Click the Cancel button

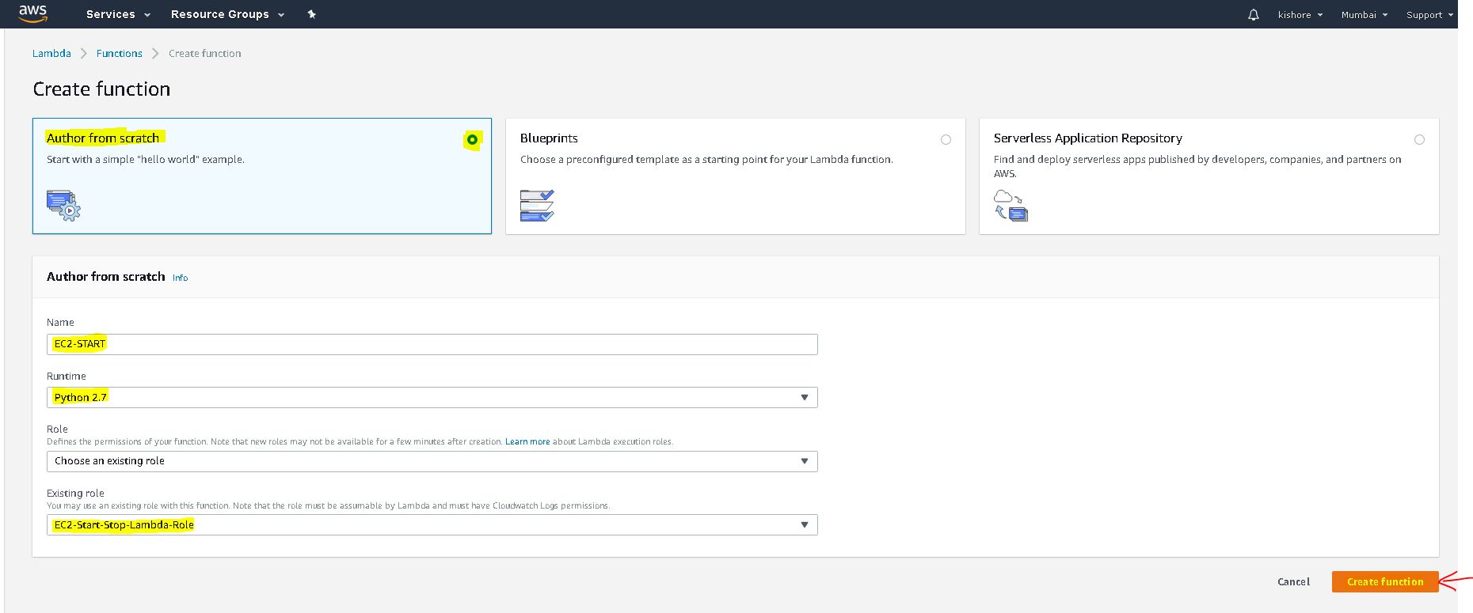(x=1293, y=581)
